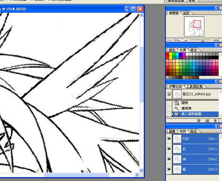Switch to the 圖層 tab
222x181 pixels.
tap(172, 131)
